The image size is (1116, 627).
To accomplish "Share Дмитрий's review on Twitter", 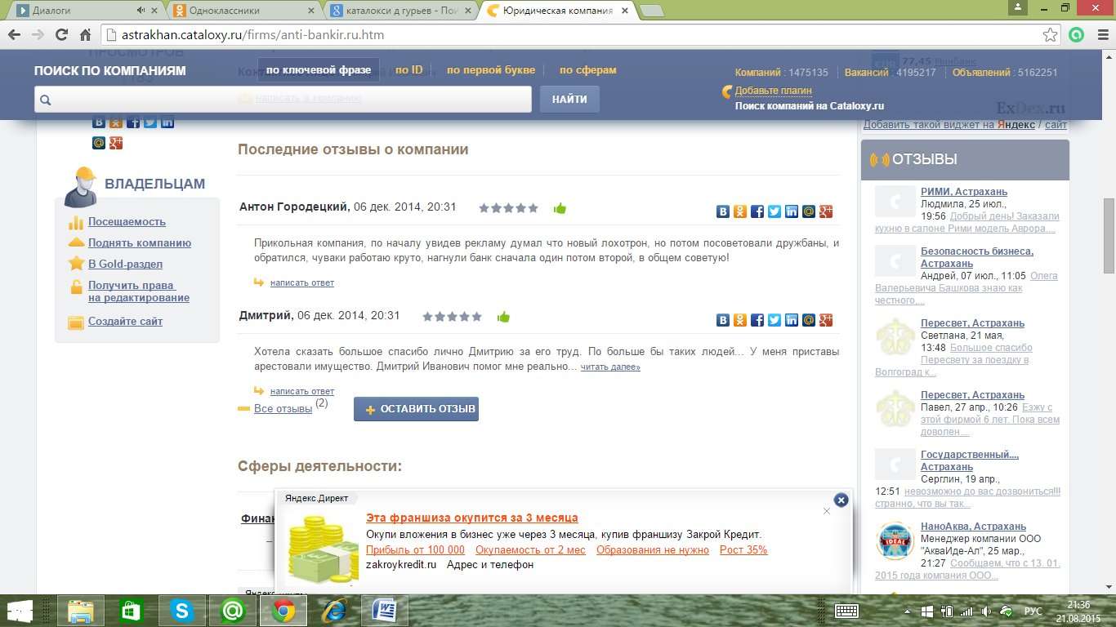I will [775, 320].
